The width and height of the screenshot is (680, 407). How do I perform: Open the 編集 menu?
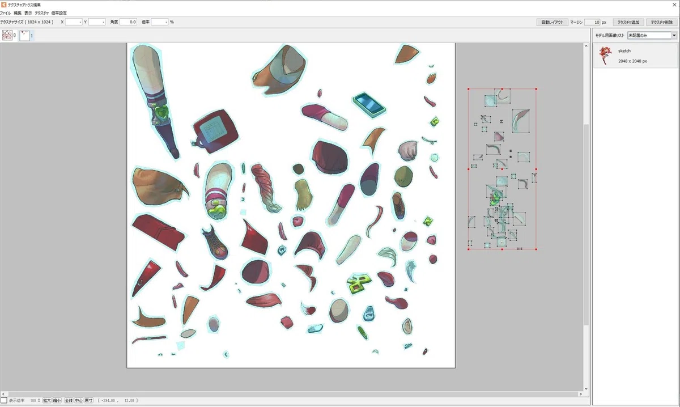pos(18,12)
